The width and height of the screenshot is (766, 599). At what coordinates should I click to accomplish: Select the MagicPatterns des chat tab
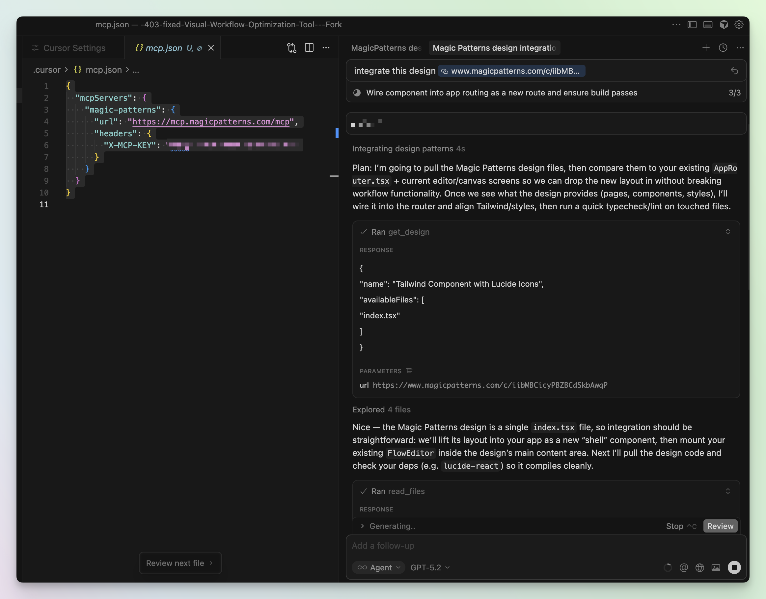pyautogui.click(x=386, y=48)
